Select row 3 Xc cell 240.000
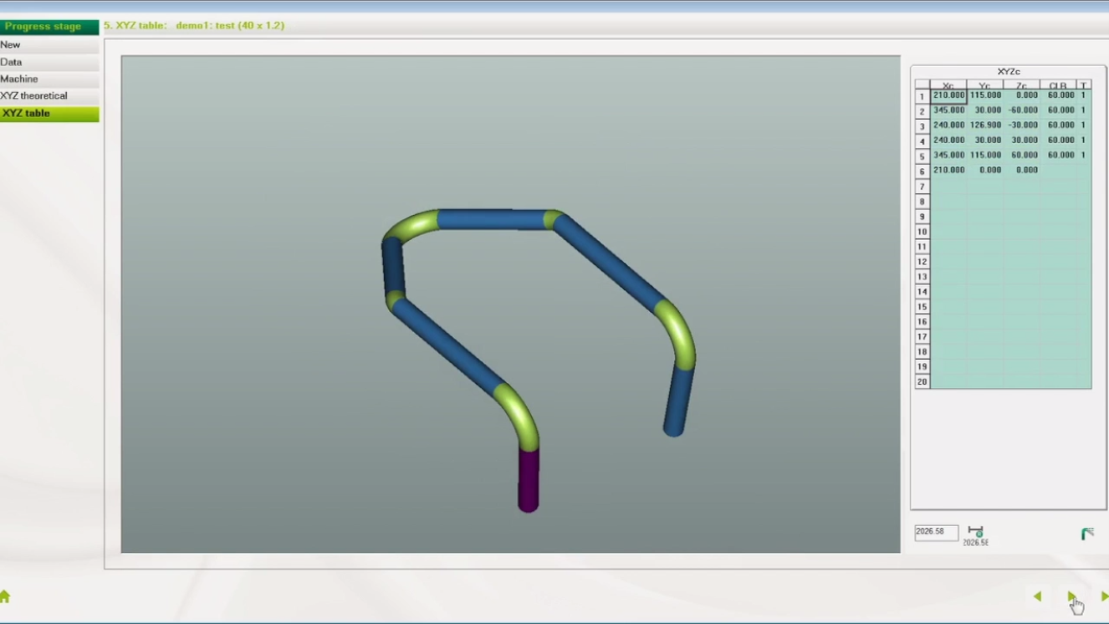The width and height of the screenshot is (1109, 624). coord(948,125)
